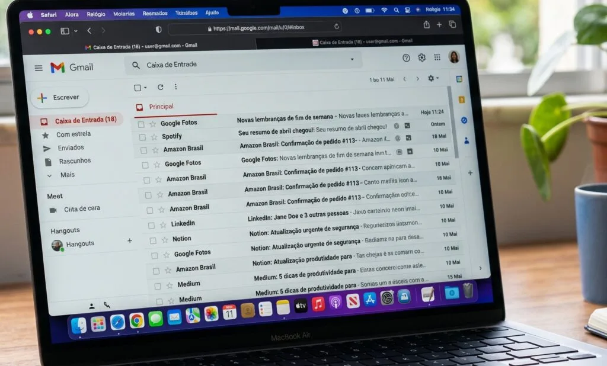Click the inbox vertical scrollbar

[x=452, y=122]
